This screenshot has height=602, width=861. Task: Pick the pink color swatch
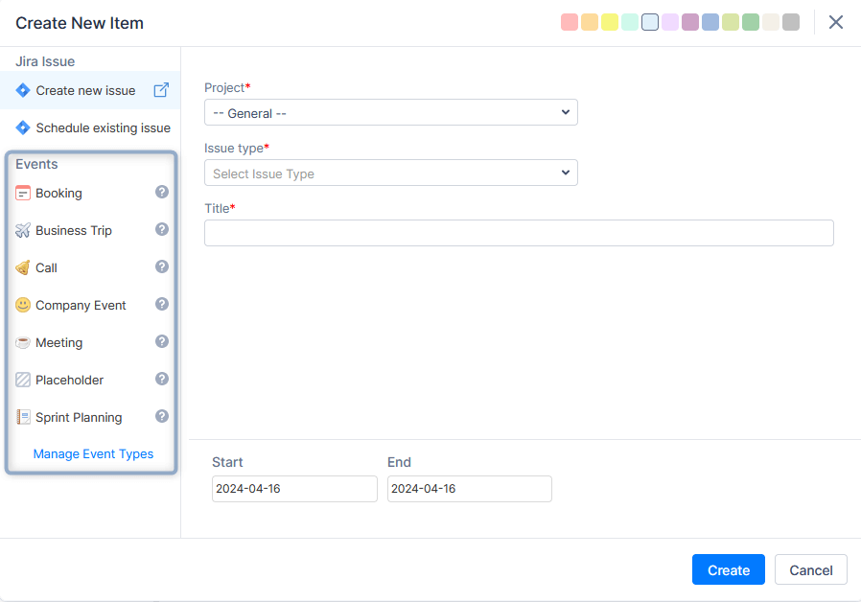tap(570, 22)
